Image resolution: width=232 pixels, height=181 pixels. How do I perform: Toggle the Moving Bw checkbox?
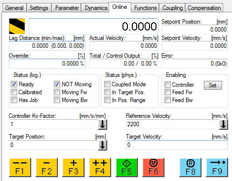(57, 100)
